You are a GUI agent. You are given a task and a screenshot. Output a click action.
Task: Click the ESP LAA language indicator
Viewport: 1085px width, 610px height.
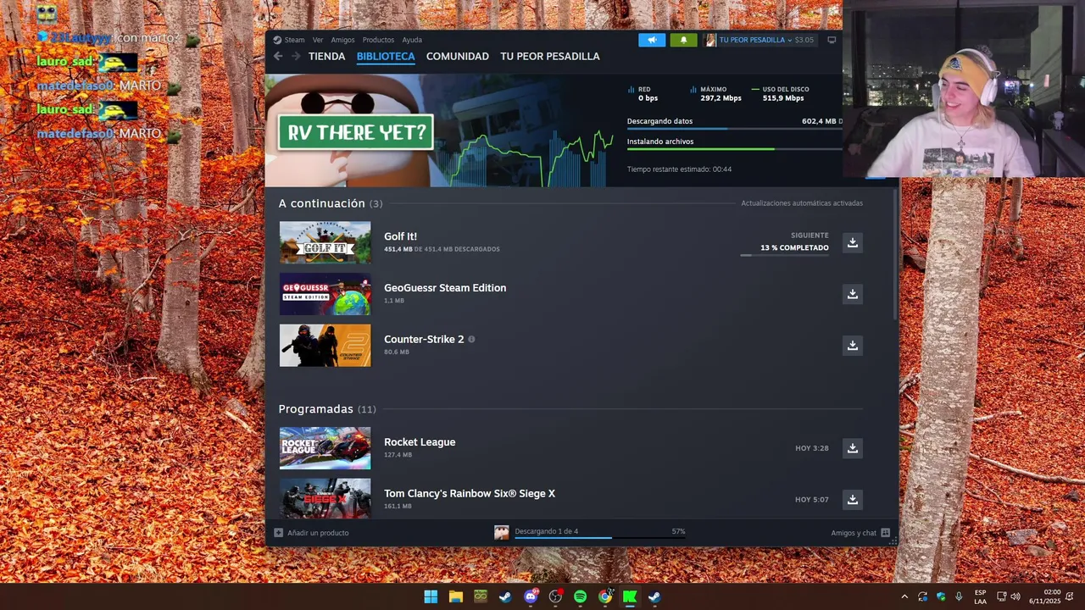coord(980,596)
